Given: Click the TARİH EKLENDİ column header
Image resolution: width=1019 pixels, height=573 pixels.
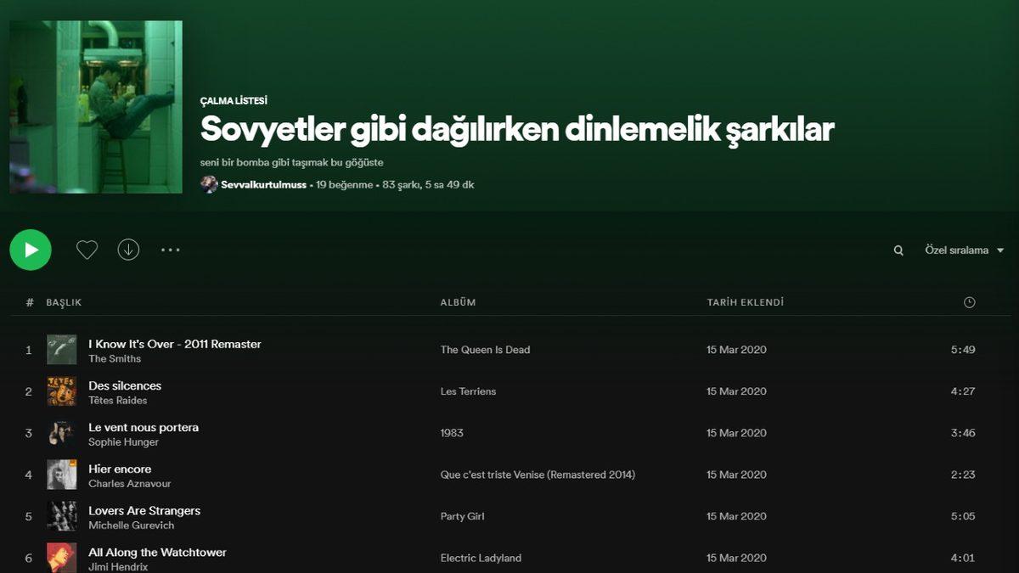Looking at the screenshot, I should pos(745,301).
